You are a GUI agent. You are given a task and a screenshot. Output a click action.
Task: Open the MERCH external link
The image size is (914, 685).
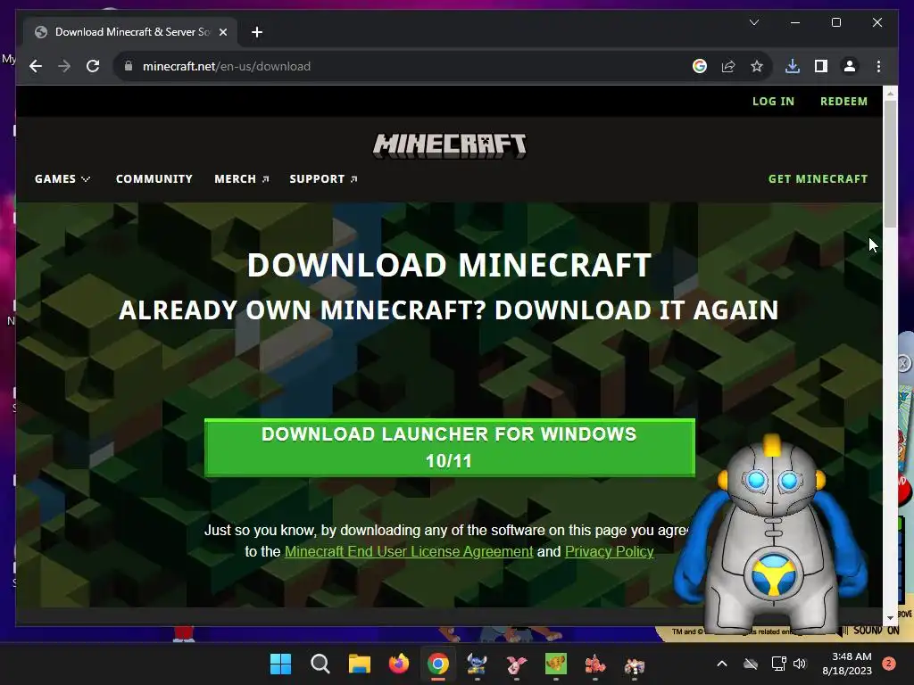click(241, 178)
